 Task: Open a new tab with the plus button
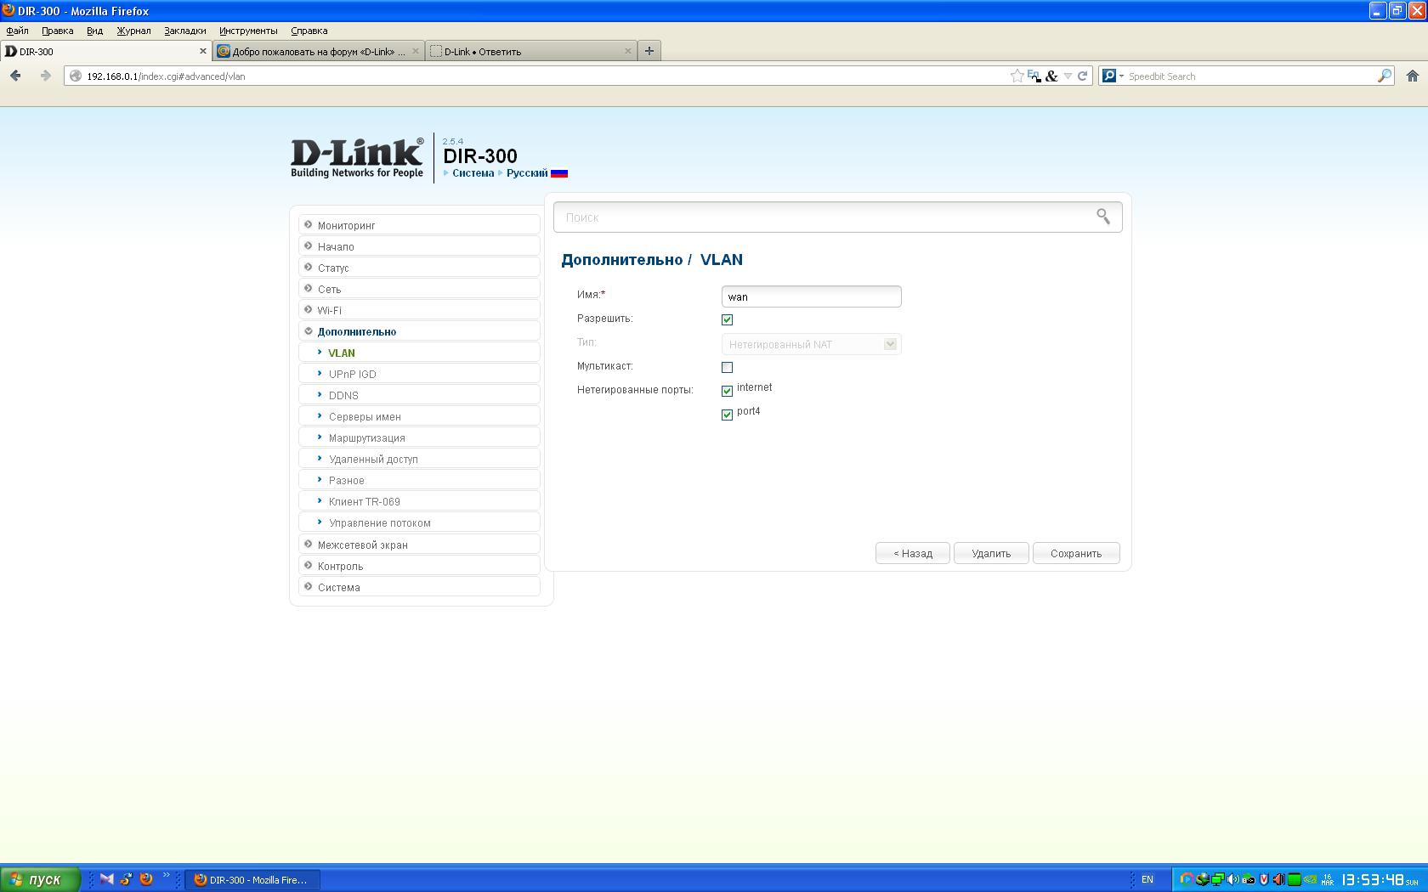[649, 51]
